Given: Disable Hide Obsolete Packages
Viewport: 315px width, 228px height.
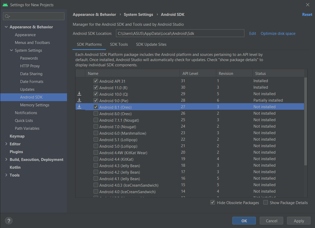Looking at the screenshot, I should point(213,203).
